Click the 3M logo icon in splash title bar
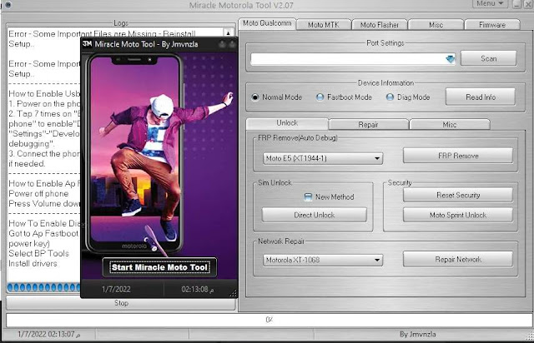Viewport: 534px width, 343px height. tap(88, 43)
